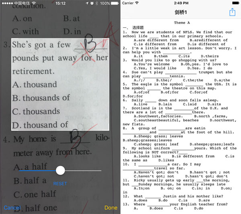241x214 pixels.
Task: Tap the 2:49 PM time in right status bar
Action: (180, 3)
